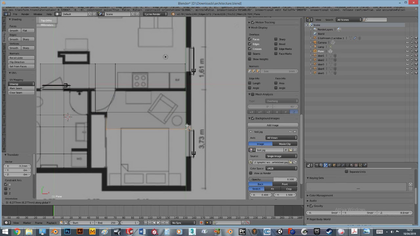Open the Texture properties tab icon
This screenshot has height=236, width=420.
[356, 165]
